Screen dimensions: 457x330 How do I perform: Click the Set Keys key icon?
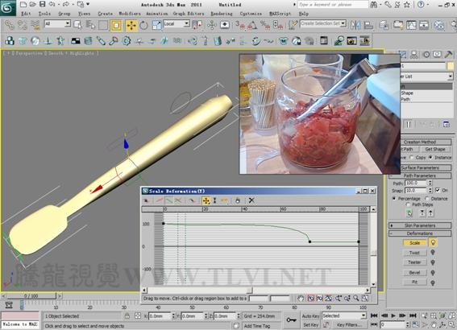pyautogui.click(x=291, y=320)
